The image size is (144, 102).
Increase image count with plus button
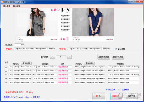tap(69, 57)
